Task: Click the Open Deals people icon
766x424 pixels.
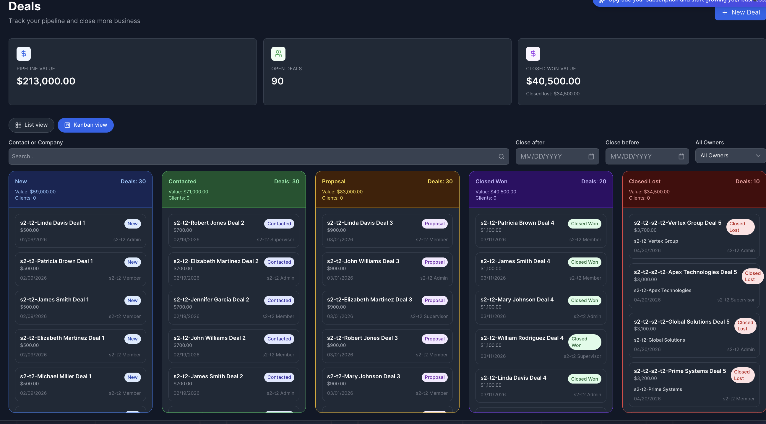Action: [x=278, y=54]
